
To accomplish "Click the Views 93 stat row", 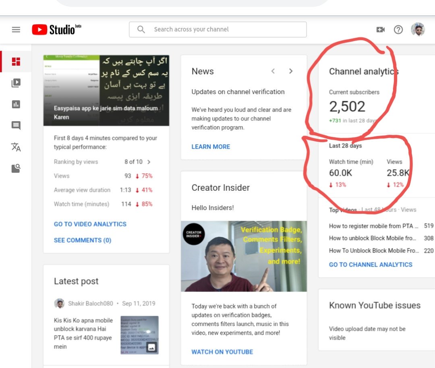I will coord(103,176).
